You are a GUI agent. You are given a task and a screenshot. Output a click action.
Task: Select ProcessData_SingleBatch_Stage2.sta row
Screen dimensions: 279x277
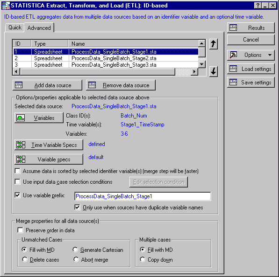coord(106,58)
